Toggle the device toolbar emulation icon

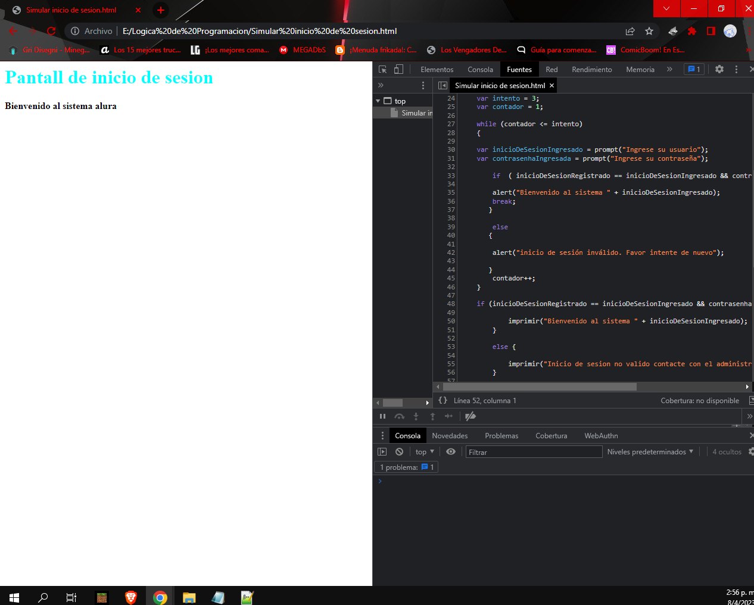coord(398,70)
